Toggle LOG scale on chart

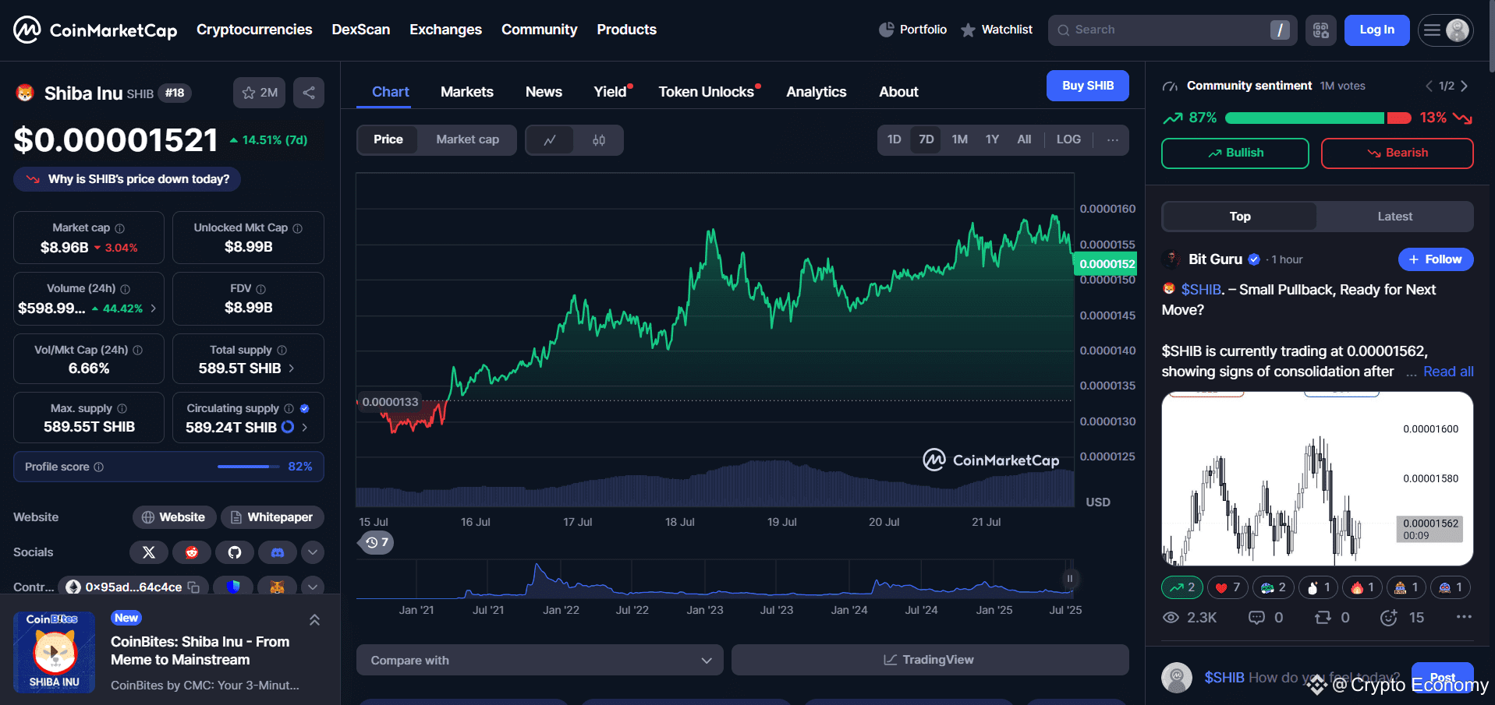point(1068,139)
